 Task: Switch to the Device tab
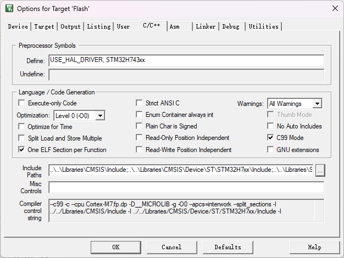(18, 26)
